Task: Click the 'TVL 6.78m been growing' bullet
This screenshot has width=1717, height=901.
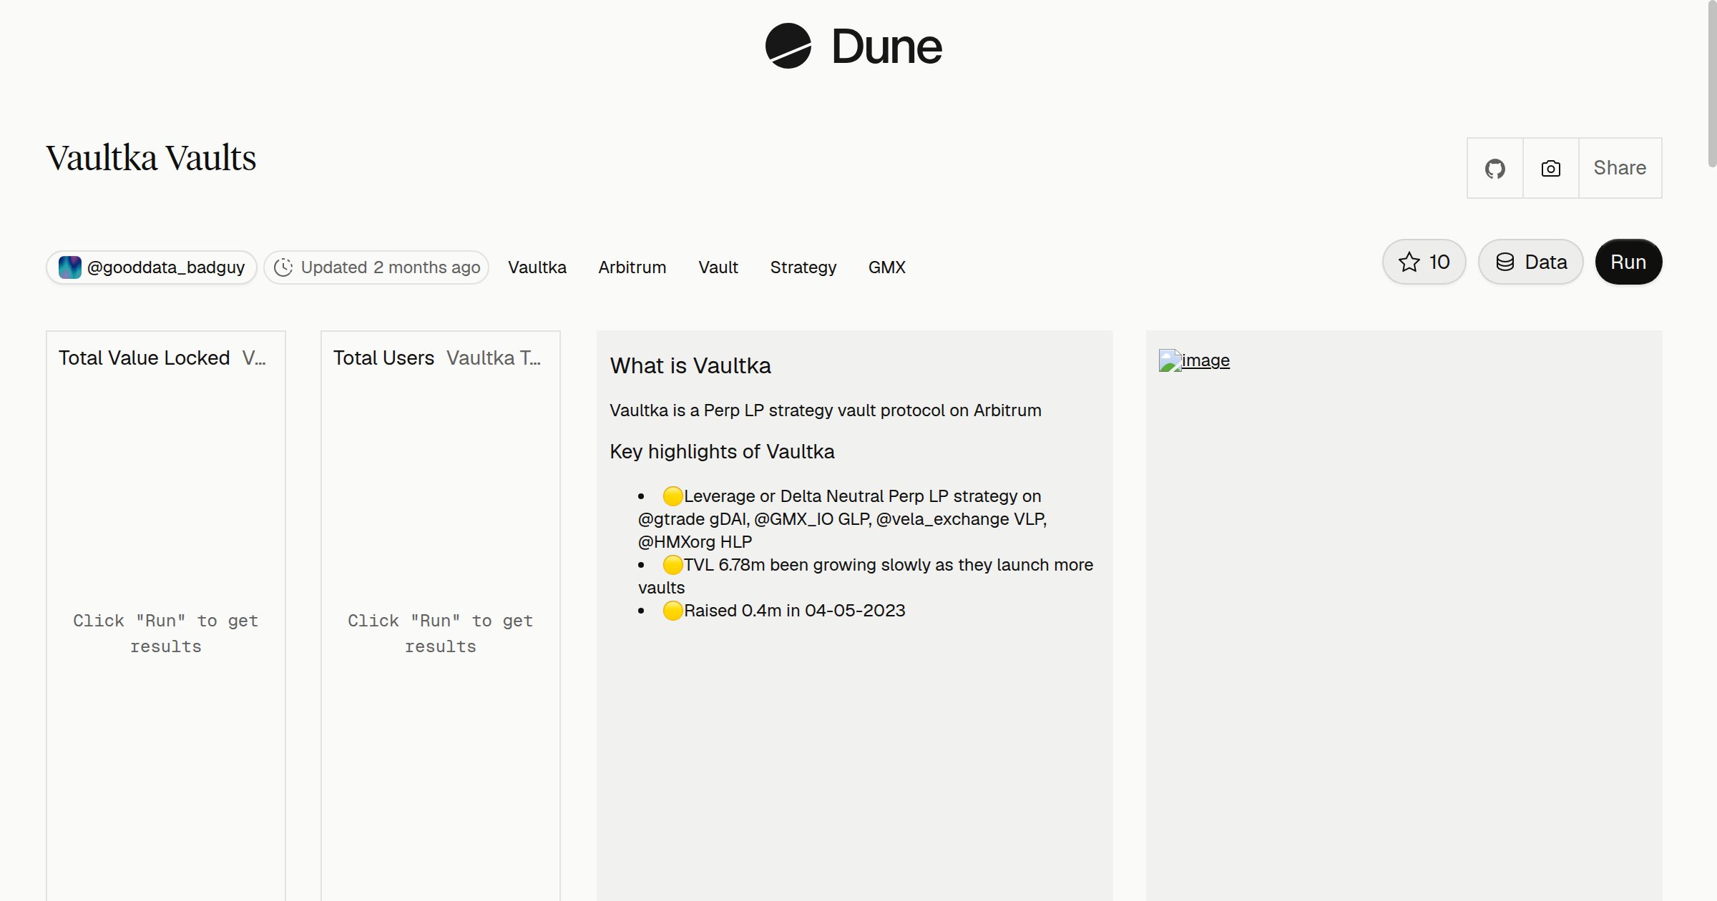Action: (866, 576)
